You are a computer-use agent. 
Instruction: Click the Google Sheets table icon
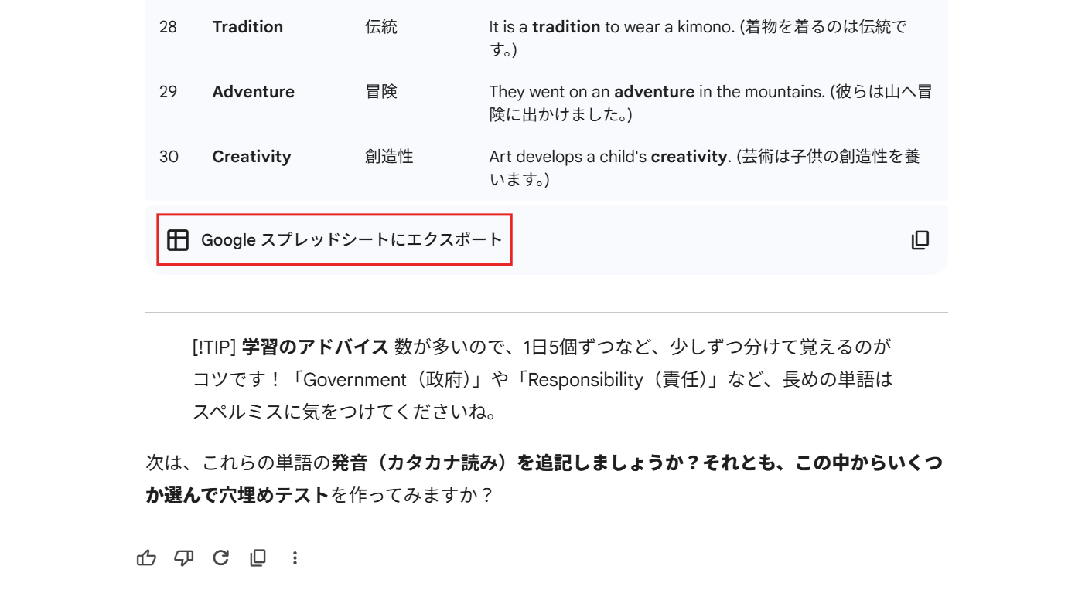178,240
